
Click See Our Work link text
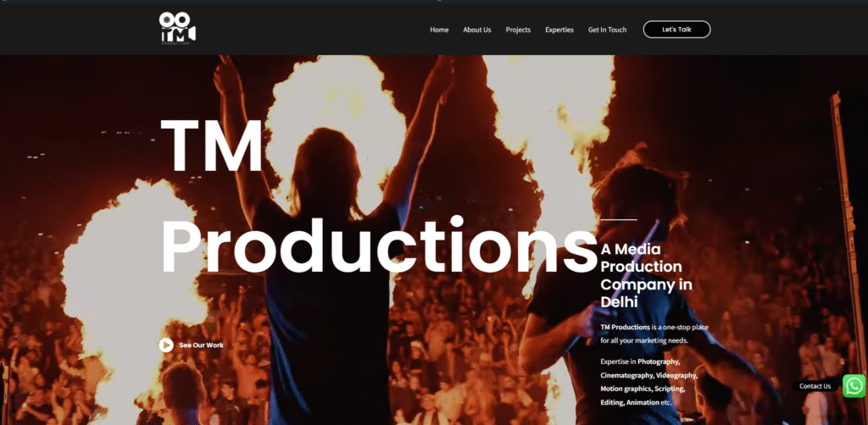coord(201,345)
